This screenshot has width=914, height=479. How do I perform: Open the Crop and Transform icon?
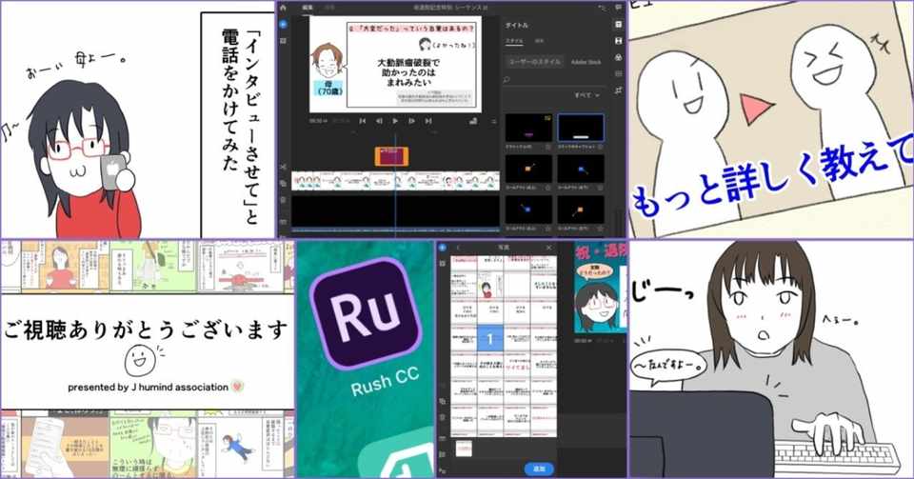618,90
